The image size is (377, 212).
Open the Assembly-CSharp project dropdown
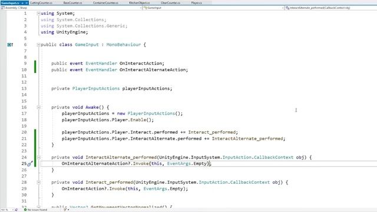71,8
